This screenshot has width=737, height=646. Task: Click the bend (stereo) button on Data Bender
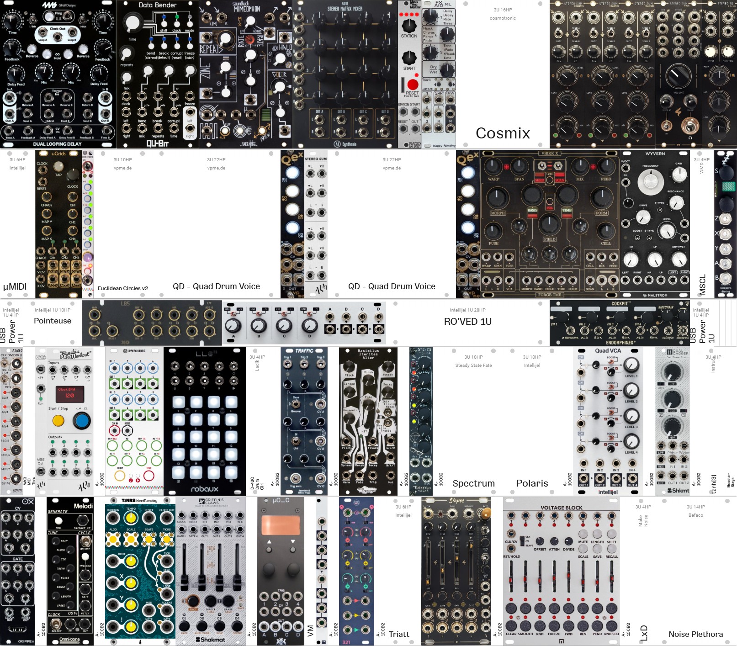click(x=151, y=46)
